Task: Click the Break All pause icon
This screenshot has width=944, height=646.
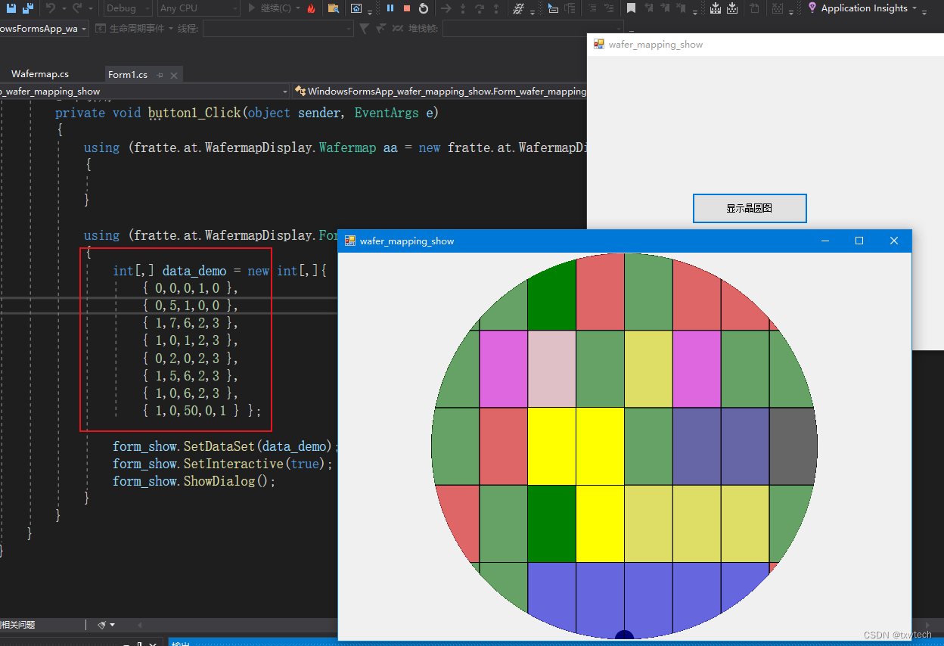Action: pos(390,8)
